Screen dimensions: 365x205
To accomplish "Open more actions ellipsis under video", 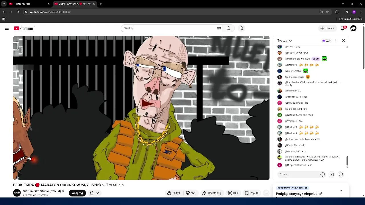I will coord(266,193).
